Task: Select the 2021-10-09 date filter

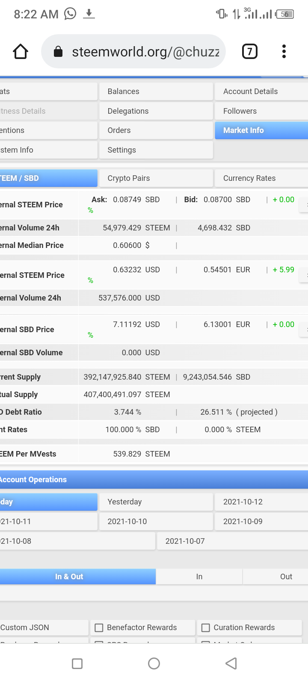Action: pyautogui.click(x=261, y=522)
